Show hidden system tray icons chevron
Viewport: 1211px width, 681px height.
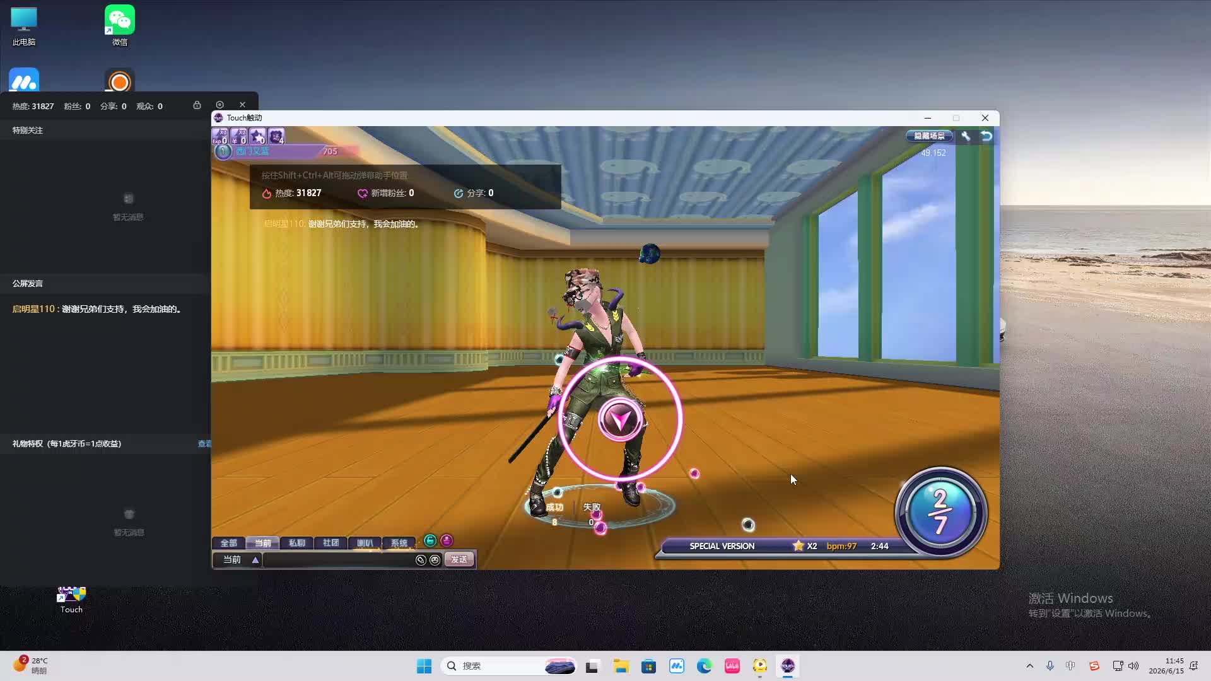(1030, 666)
